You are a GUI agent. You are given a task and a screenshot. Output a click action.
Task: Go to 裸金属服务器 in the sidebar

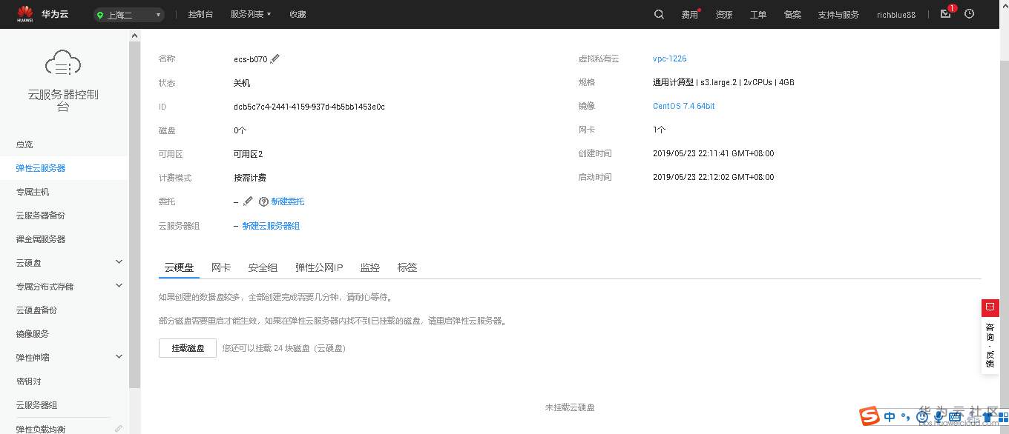click(x=41, y=239)
